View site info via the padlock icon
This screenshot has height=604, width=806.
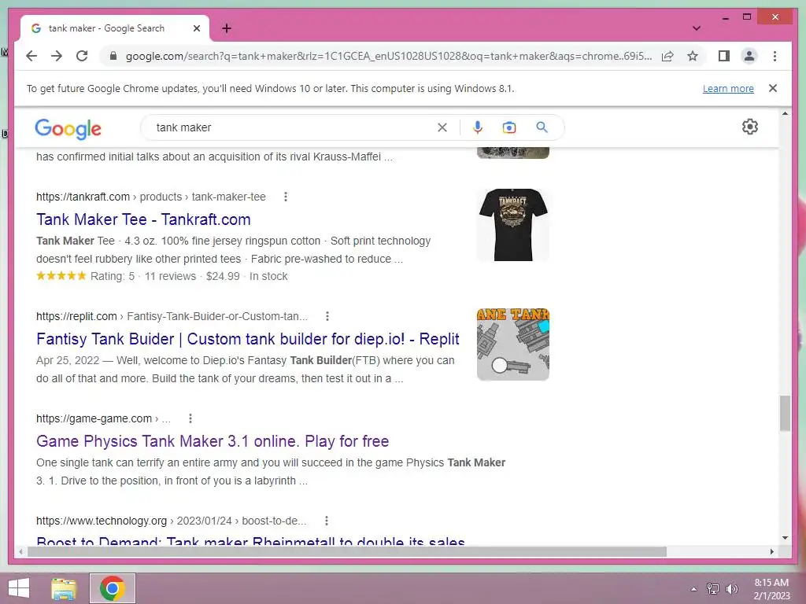(x=113, y=56)
